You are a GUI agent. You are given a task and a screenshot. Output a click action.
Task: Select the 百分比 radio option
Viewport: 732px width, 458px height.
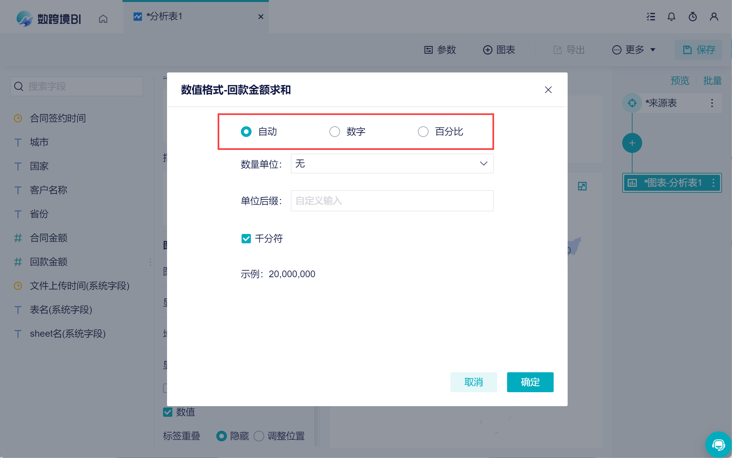point(423,132)
